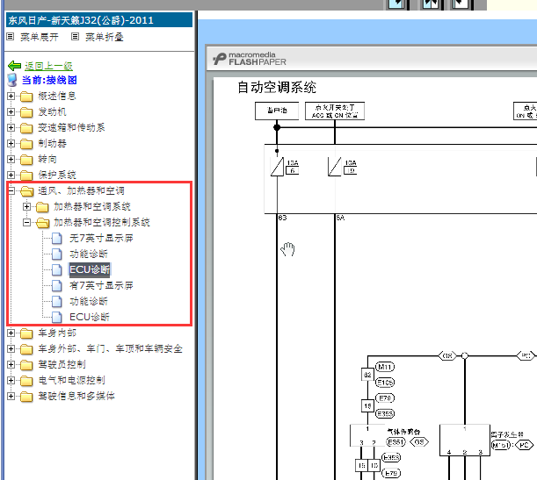
Task: Expand the 制动器 tree node
Action: 11,143
